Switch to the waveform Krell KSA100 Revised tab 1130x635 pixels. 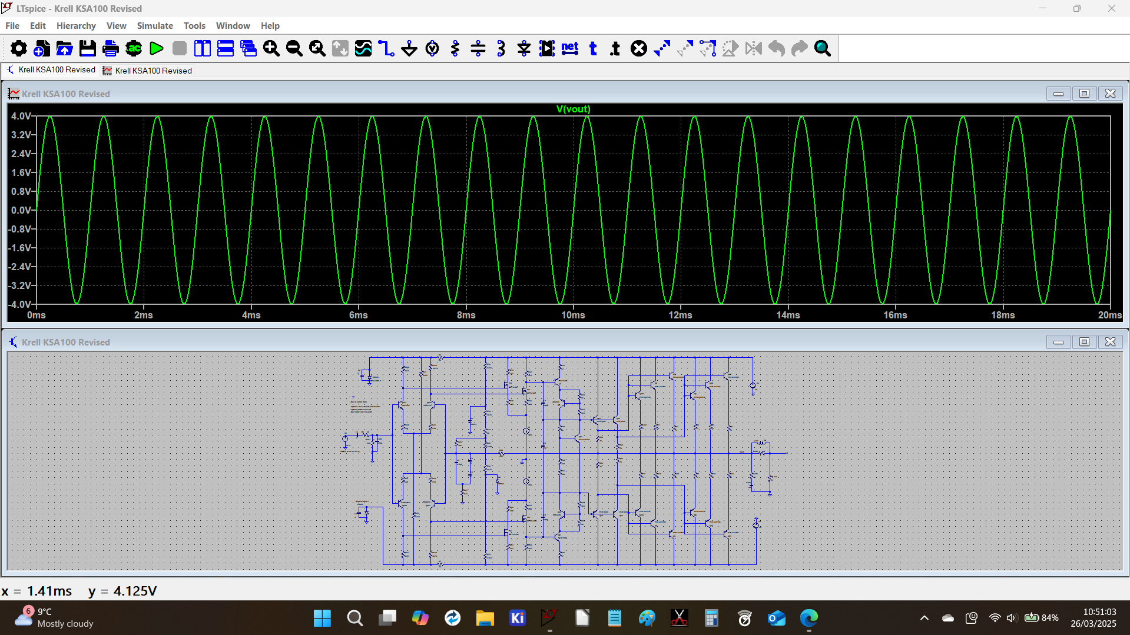point(148,71)
